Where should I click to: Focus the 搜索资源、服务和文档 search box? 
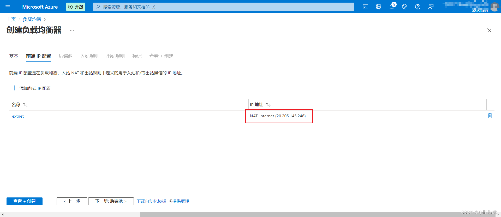coord(224,7)
